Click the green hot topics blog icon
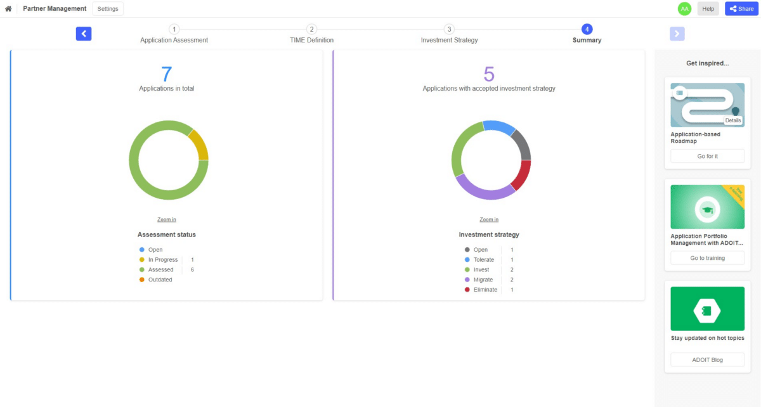Image resolution: width=761 pixels, height=407 pixels. [707, 308]
